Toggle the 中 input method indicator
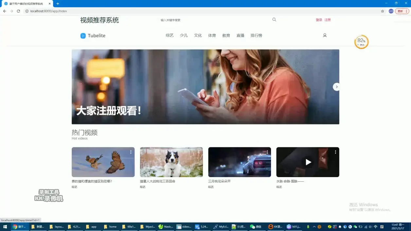The height and width of the screenshot is (231, 411). tap(375, 227)
